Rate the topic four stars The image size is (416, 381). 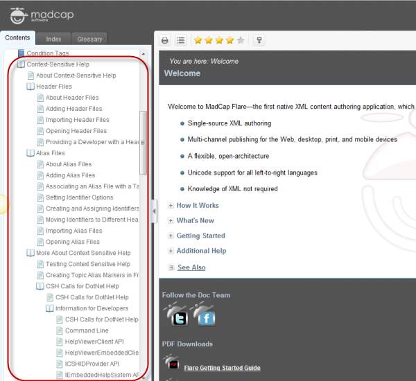(230, 40)
